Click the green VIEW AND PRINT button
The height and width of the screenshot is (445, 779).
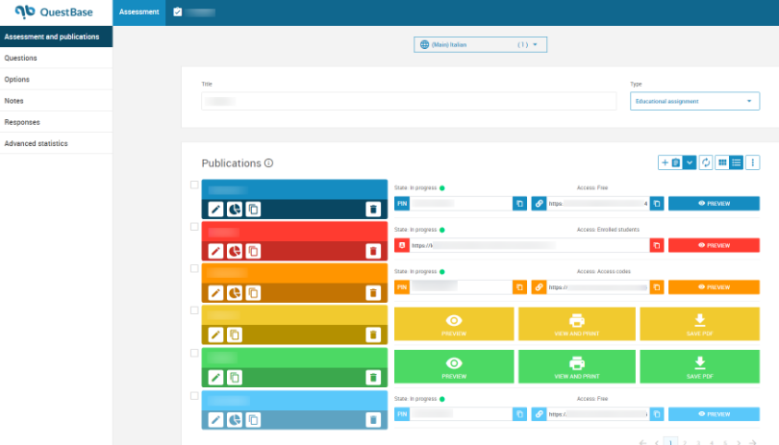point(577,366)
